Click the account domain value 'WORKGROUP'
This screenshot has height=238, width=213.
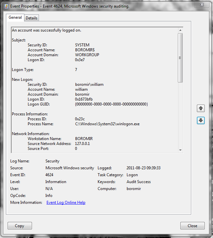[x=87, y=55]
